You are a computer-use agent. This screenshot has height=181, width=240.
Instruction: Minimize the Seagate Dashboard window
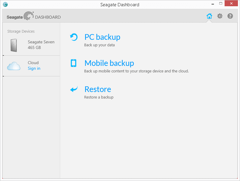tap(213, 4)
